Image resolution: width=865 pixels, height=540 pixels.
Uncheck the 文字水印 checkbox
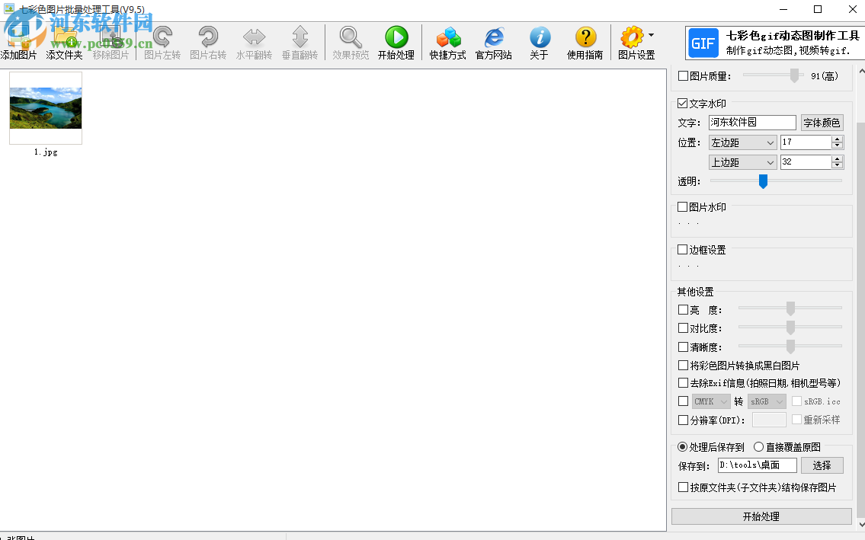683,104
